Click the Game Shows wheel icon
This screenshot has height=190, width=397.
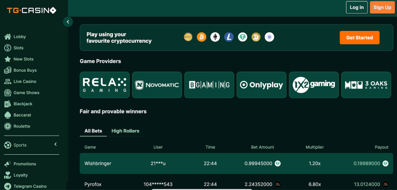click(x=8, y=93)
